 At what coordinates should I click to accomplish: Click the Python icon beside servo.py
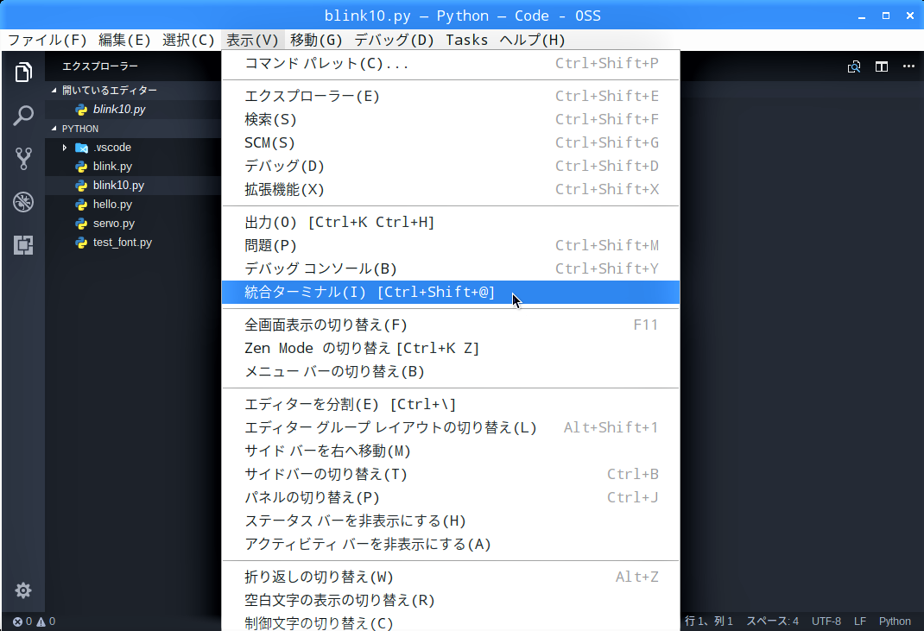coord(81,224)
